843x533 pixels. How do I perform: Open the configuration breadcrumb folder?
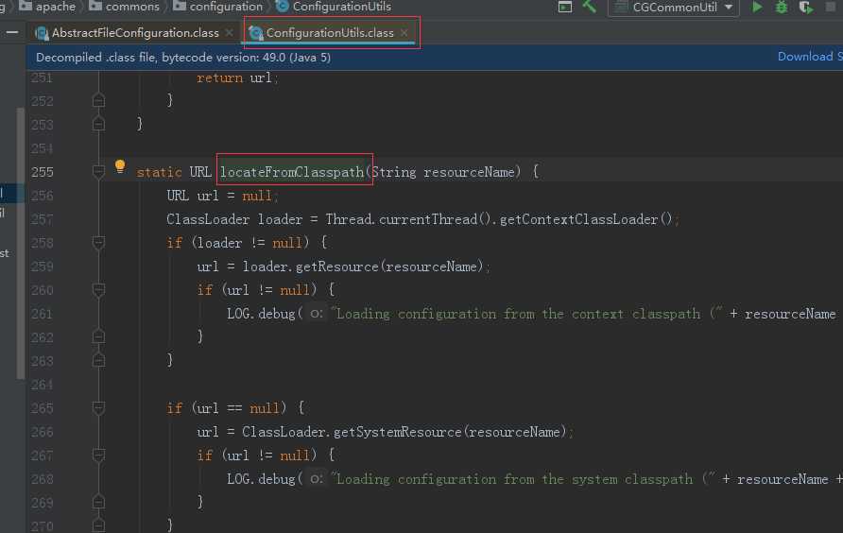pyautogui.click(x=217, y=7)
